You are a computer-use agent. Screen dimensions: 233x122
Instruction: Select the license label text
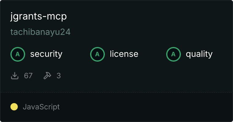click(x=124, y=54)
